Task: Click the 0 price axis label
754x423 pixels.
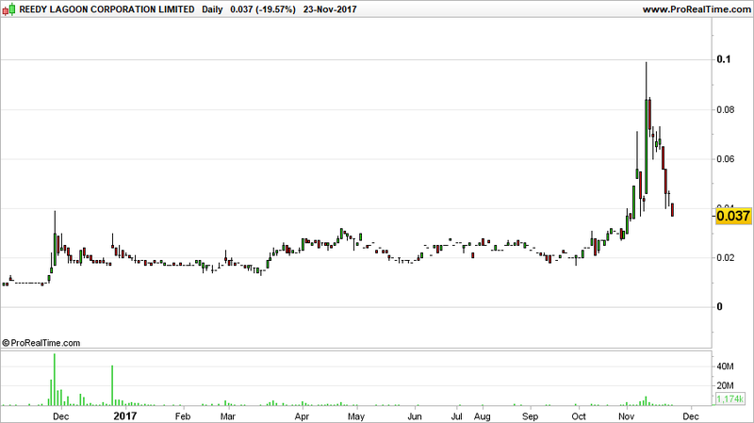Action: pos(719,307)
